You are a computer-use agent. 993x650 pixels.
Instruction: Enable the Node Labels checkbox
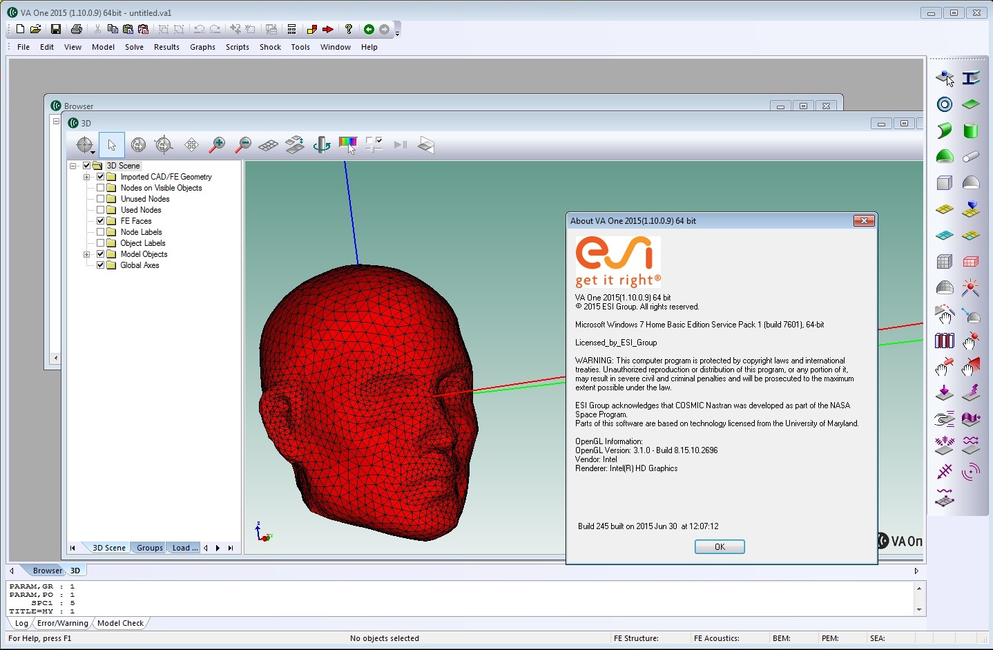pyautogui.click(x=101, y=232)
